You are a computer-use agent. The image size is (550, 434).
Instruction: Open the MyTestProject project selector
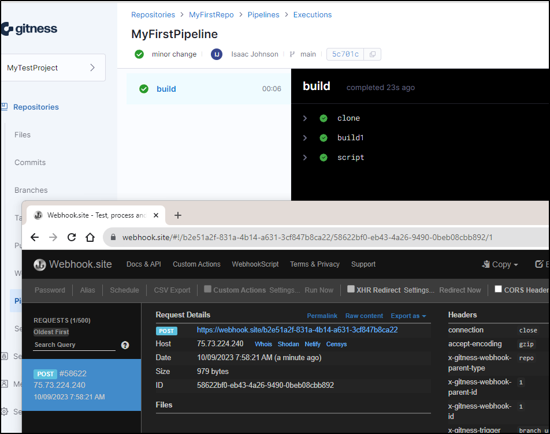[x=53, y=68]
